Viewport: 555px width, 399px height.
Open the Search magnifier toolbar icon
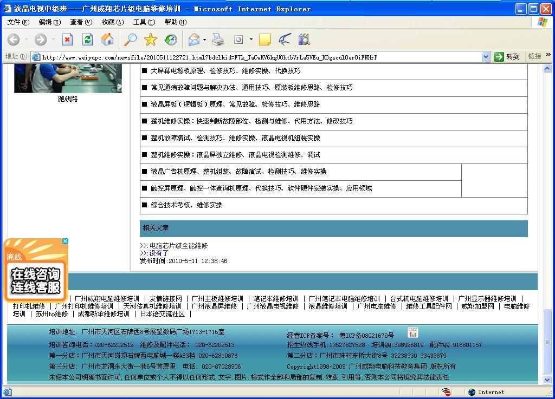(131, 40)
